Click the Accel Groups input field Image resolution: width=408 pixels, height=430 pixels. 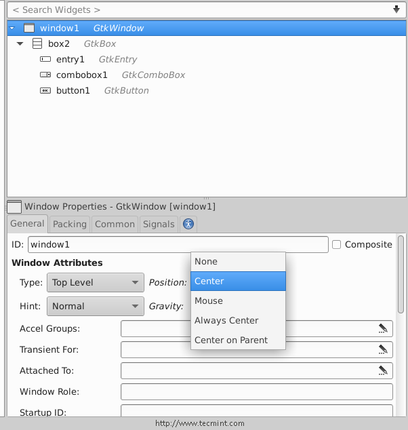[257, 328]
